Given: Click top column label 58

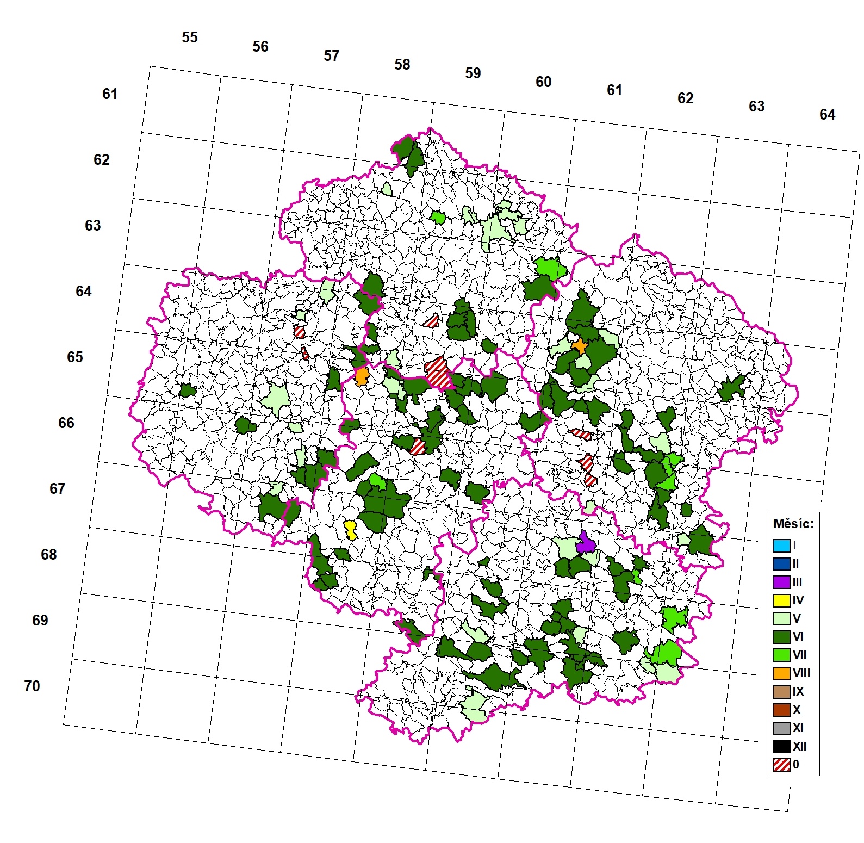Looking at the screenshot, I should click(402, 65).
